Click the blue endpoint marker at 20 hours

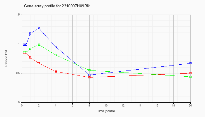tap(190, 63)
